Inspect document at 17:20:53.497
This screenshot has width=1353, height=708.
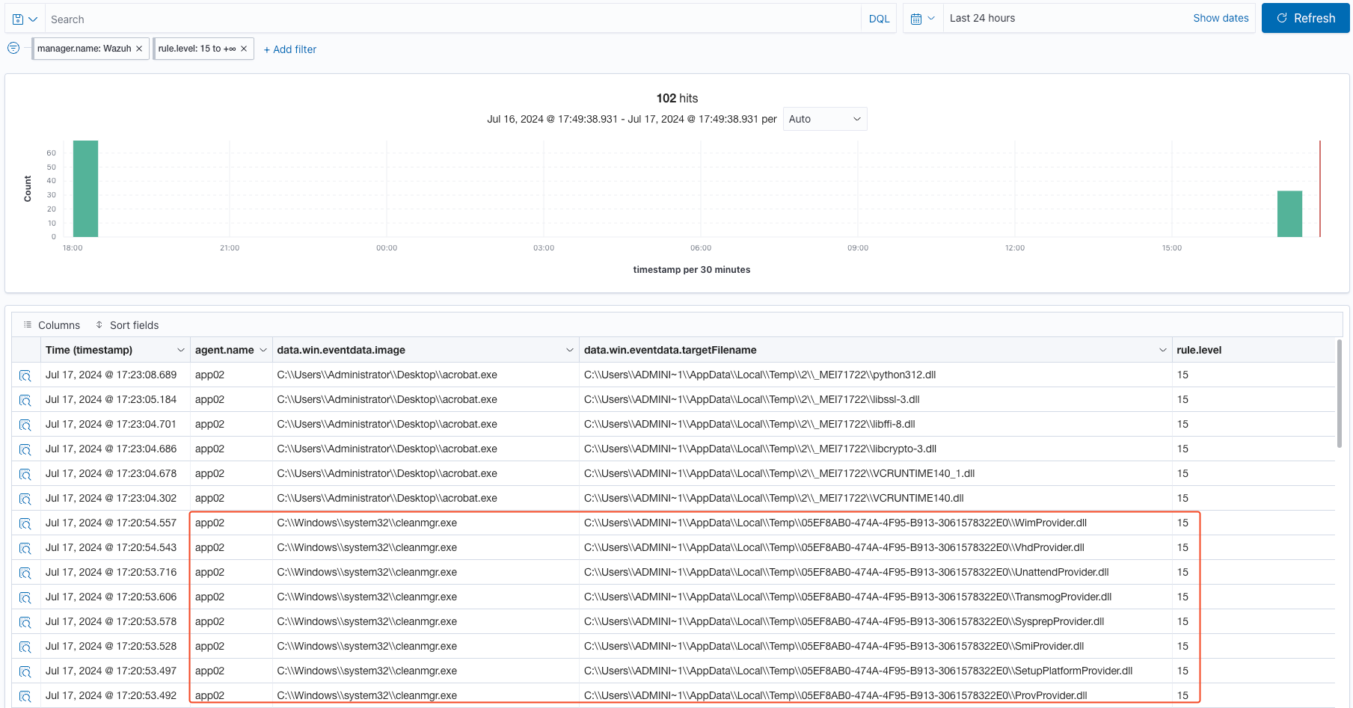(25, 671)
